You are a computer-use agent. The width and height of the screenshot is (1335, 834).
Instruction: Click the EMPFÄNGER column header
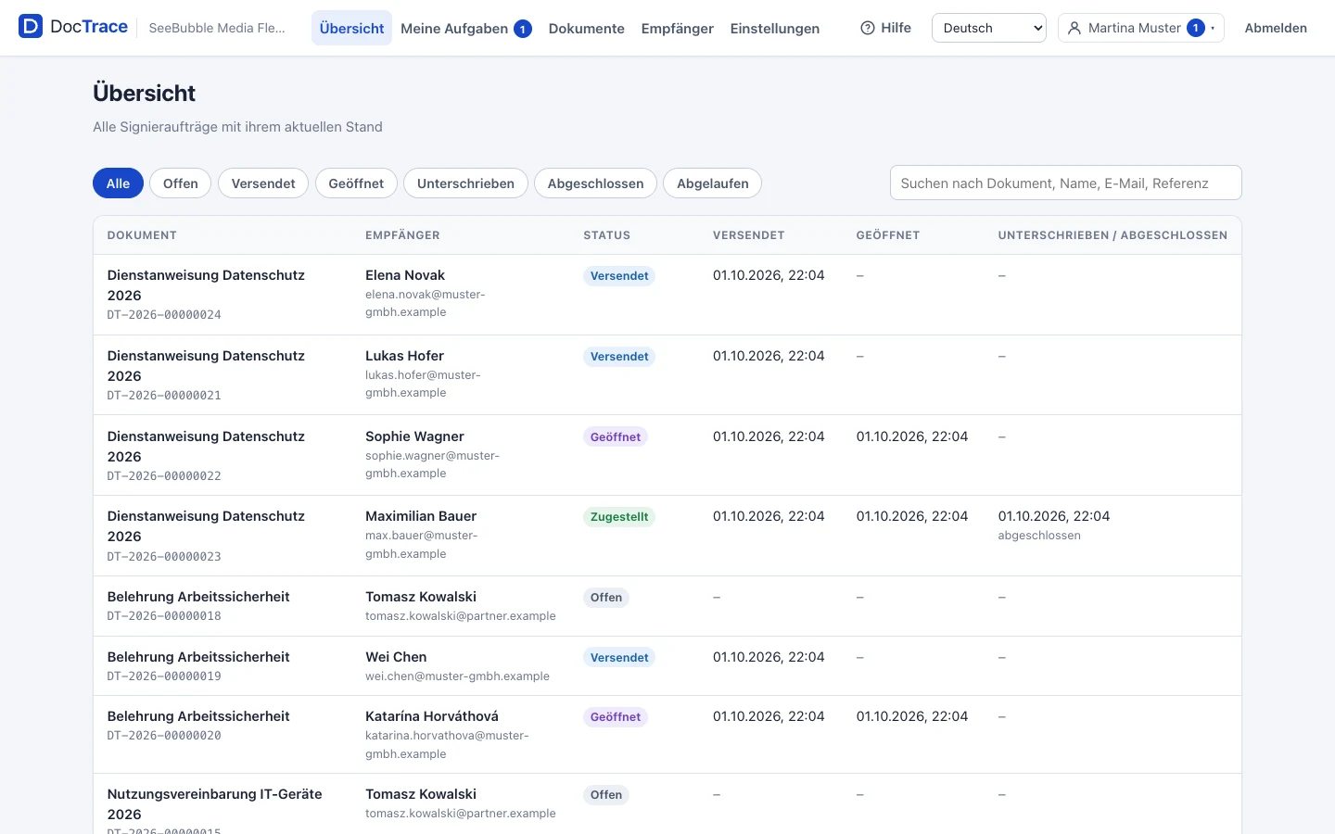pos(402,235)
